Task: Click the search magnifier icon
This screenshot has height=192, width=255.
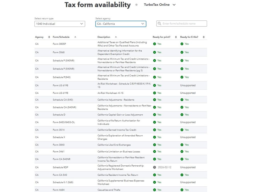Action: [160, 24]
